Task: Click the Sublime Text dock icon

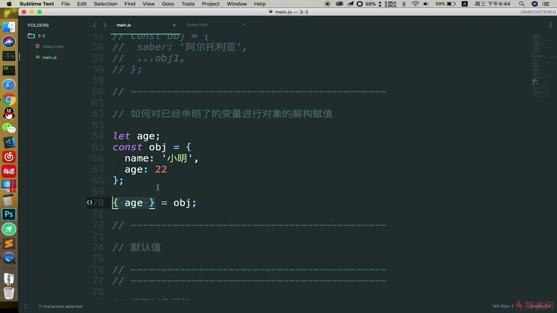Action: click(x=9, y=243)
